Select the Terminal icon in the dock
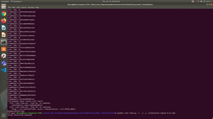Image resolution: width=213 pixels, height=119 pixels. tap(4, 42)
